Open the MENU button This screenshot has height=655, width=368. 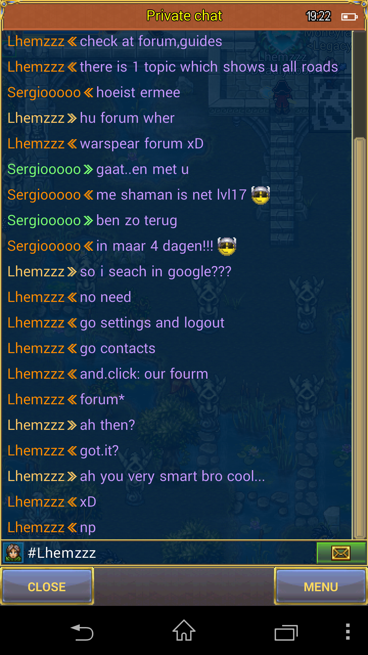click(x=321, y=587)
